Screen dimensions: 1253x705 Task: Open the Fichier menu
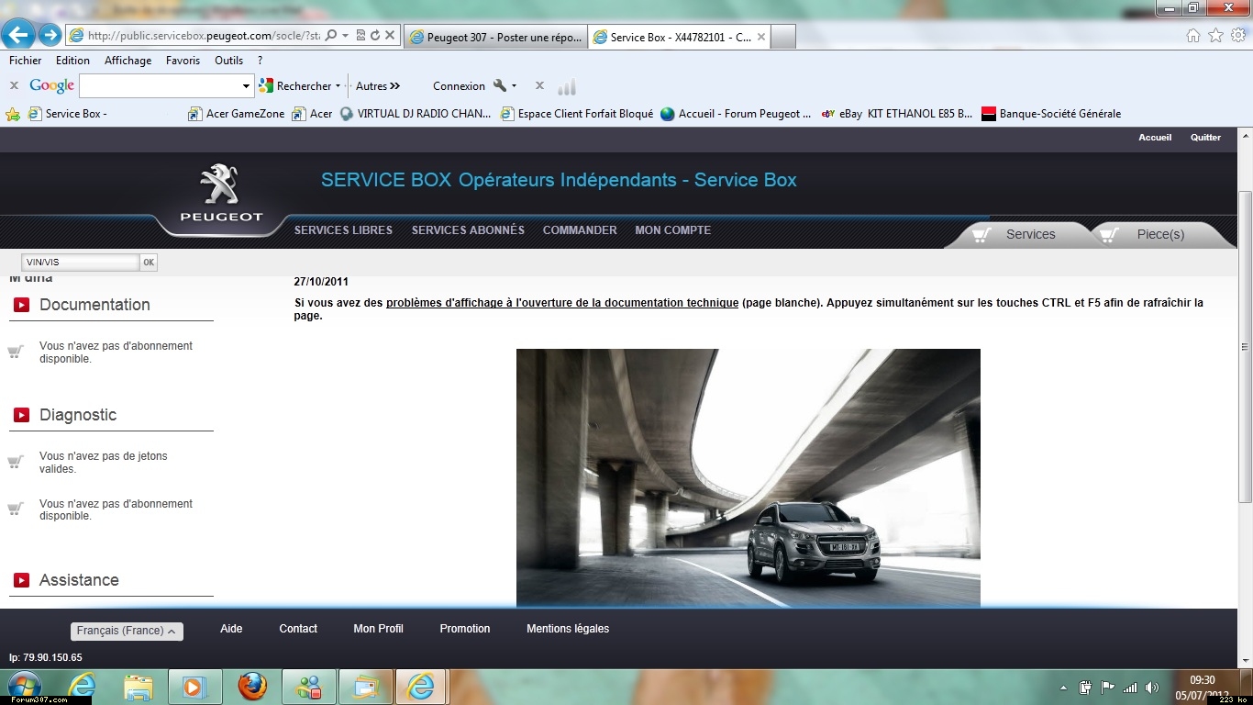pyautogui.click(x=26, y=61)
